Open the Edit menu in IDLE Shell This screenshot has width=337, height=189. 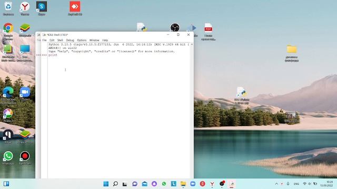pyautogui.click(x=52, y=40)
